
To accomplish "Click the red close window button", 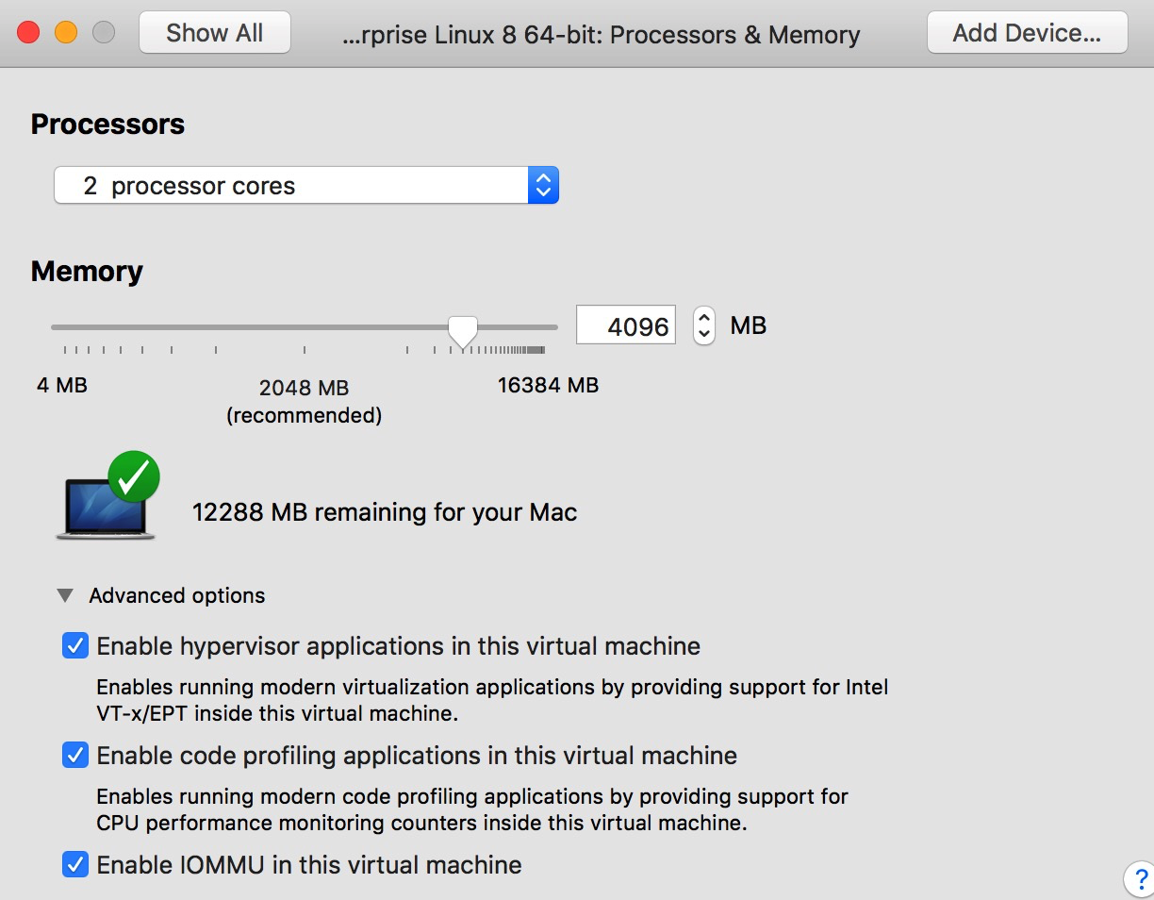I will pos(28,33).
